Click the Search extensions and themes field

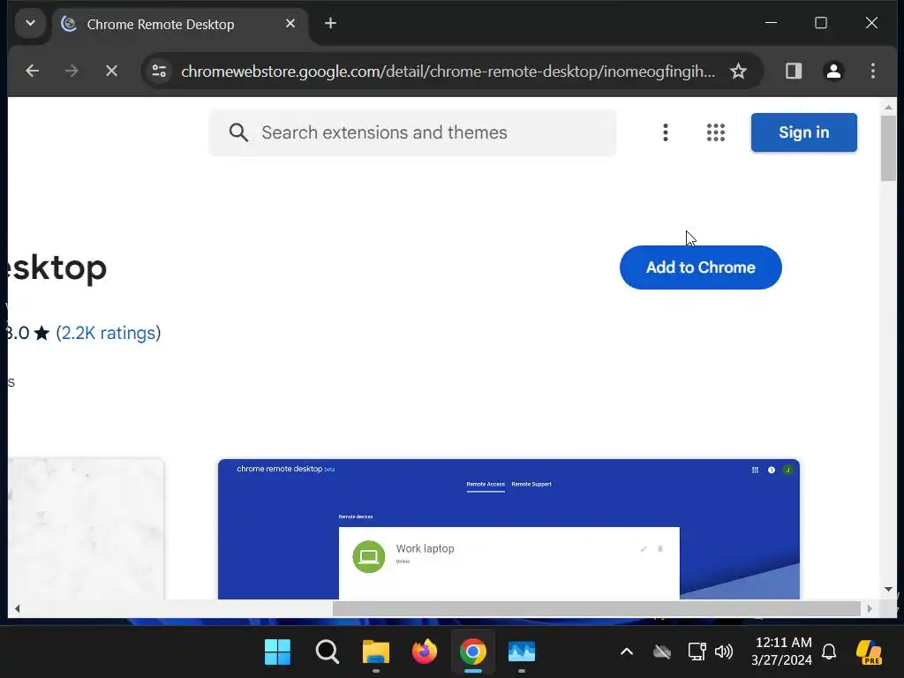pos(413,132)
